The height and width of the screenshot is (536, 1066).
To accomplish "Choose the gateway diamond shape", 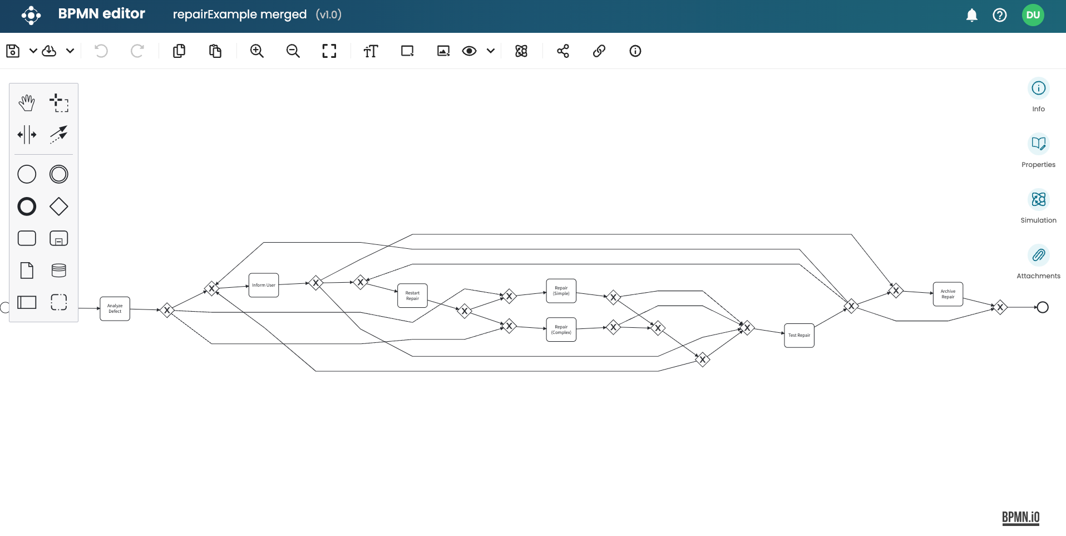I will click(58, 206).
